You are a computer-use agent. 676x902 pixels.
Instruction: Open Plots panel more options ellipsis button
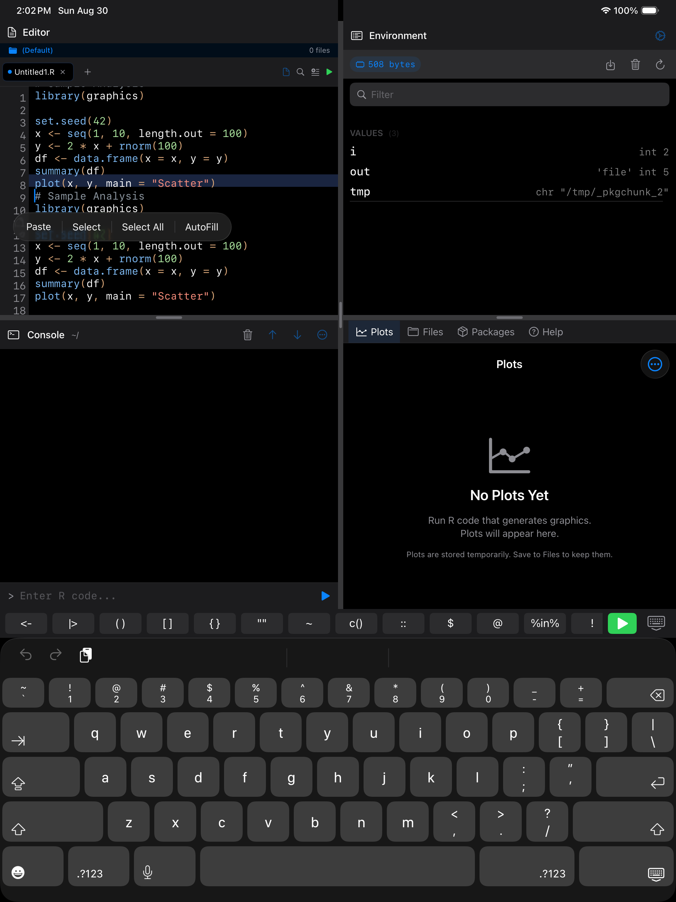click(655, 364)
